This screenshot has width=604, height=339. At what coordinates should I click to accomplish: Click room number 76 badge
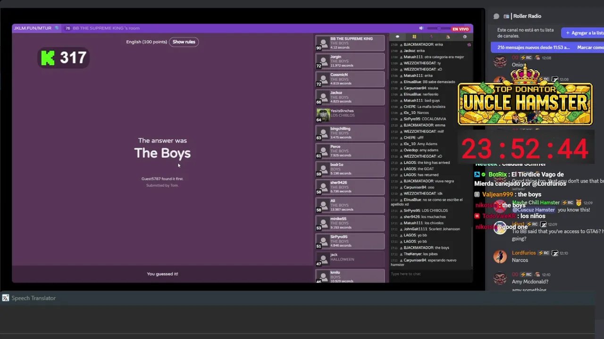click(x=67, y=28)
